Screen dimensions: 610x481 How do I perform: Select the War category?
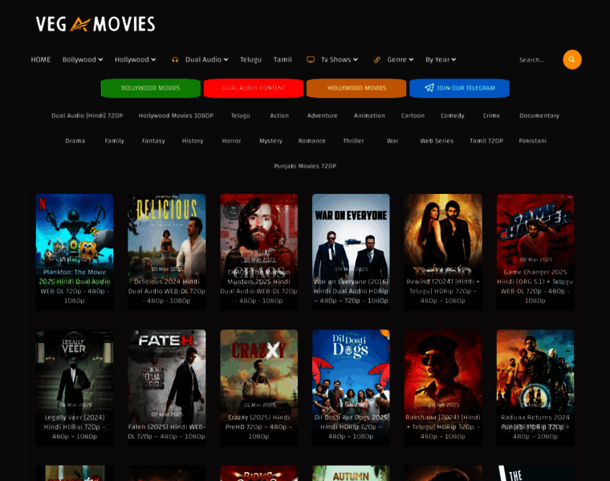392,140
